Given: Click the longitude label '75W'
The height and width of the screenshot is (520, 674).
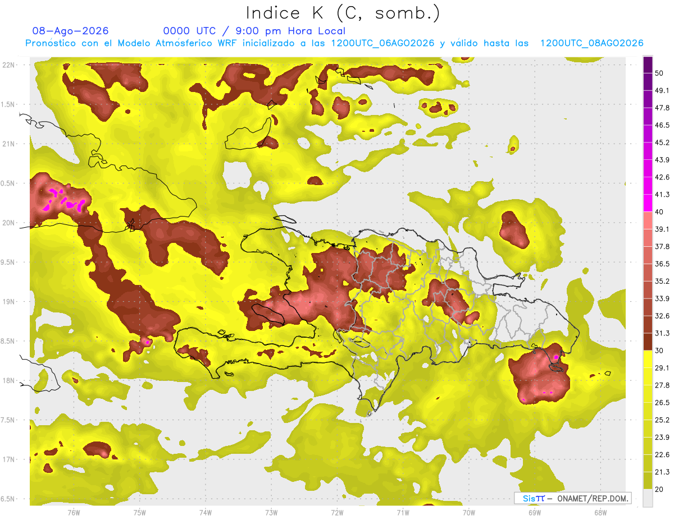Looking at the screenshot, I should point(140,513).
